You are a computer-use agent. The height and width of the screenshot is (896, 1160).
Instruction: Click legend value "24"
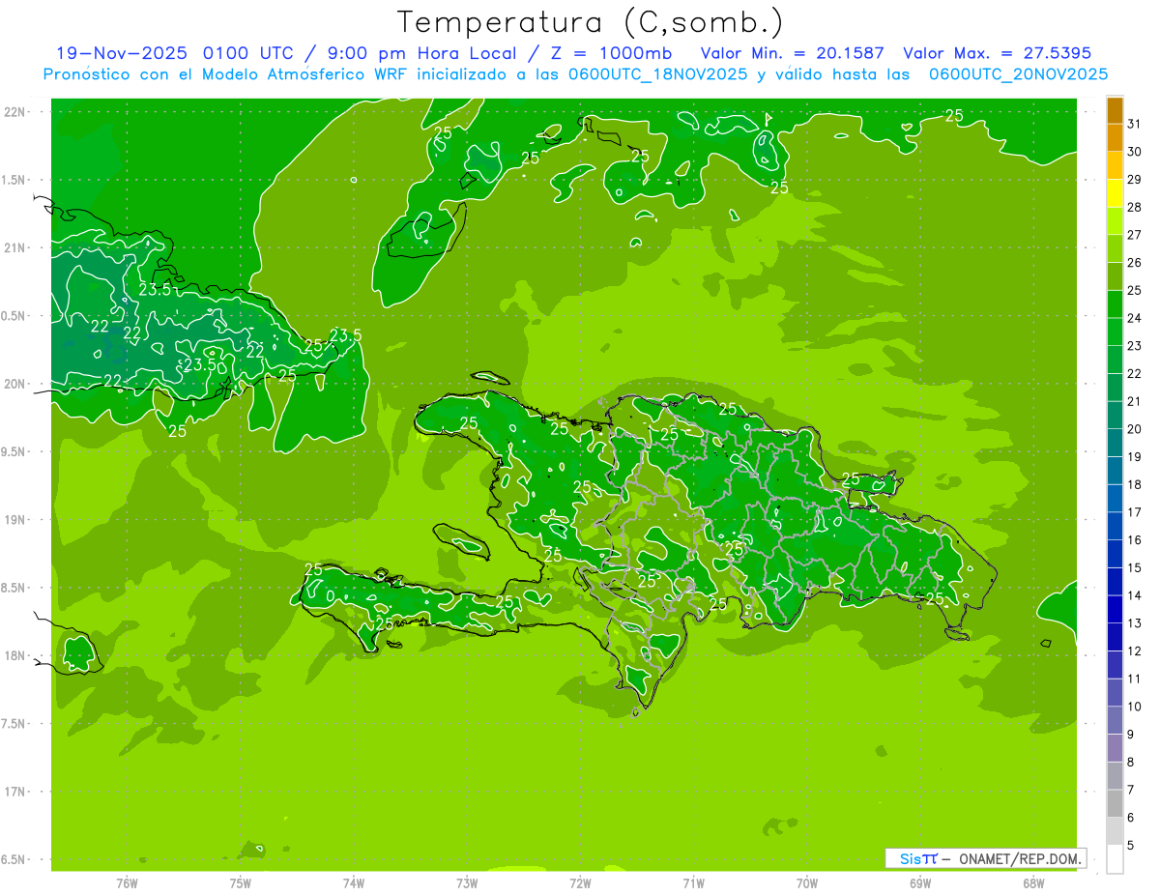[1134, 318]
